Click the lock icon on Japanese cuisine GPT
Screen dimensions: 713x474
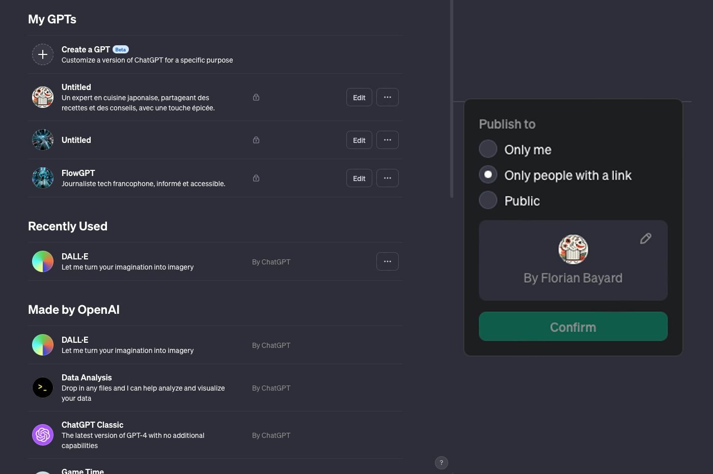[x=256, y=97]
